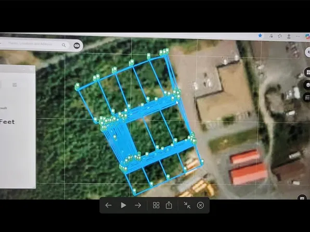310x232 pixels.
Task: Click the white round button at the map's top right
Action: pos(308,52)
